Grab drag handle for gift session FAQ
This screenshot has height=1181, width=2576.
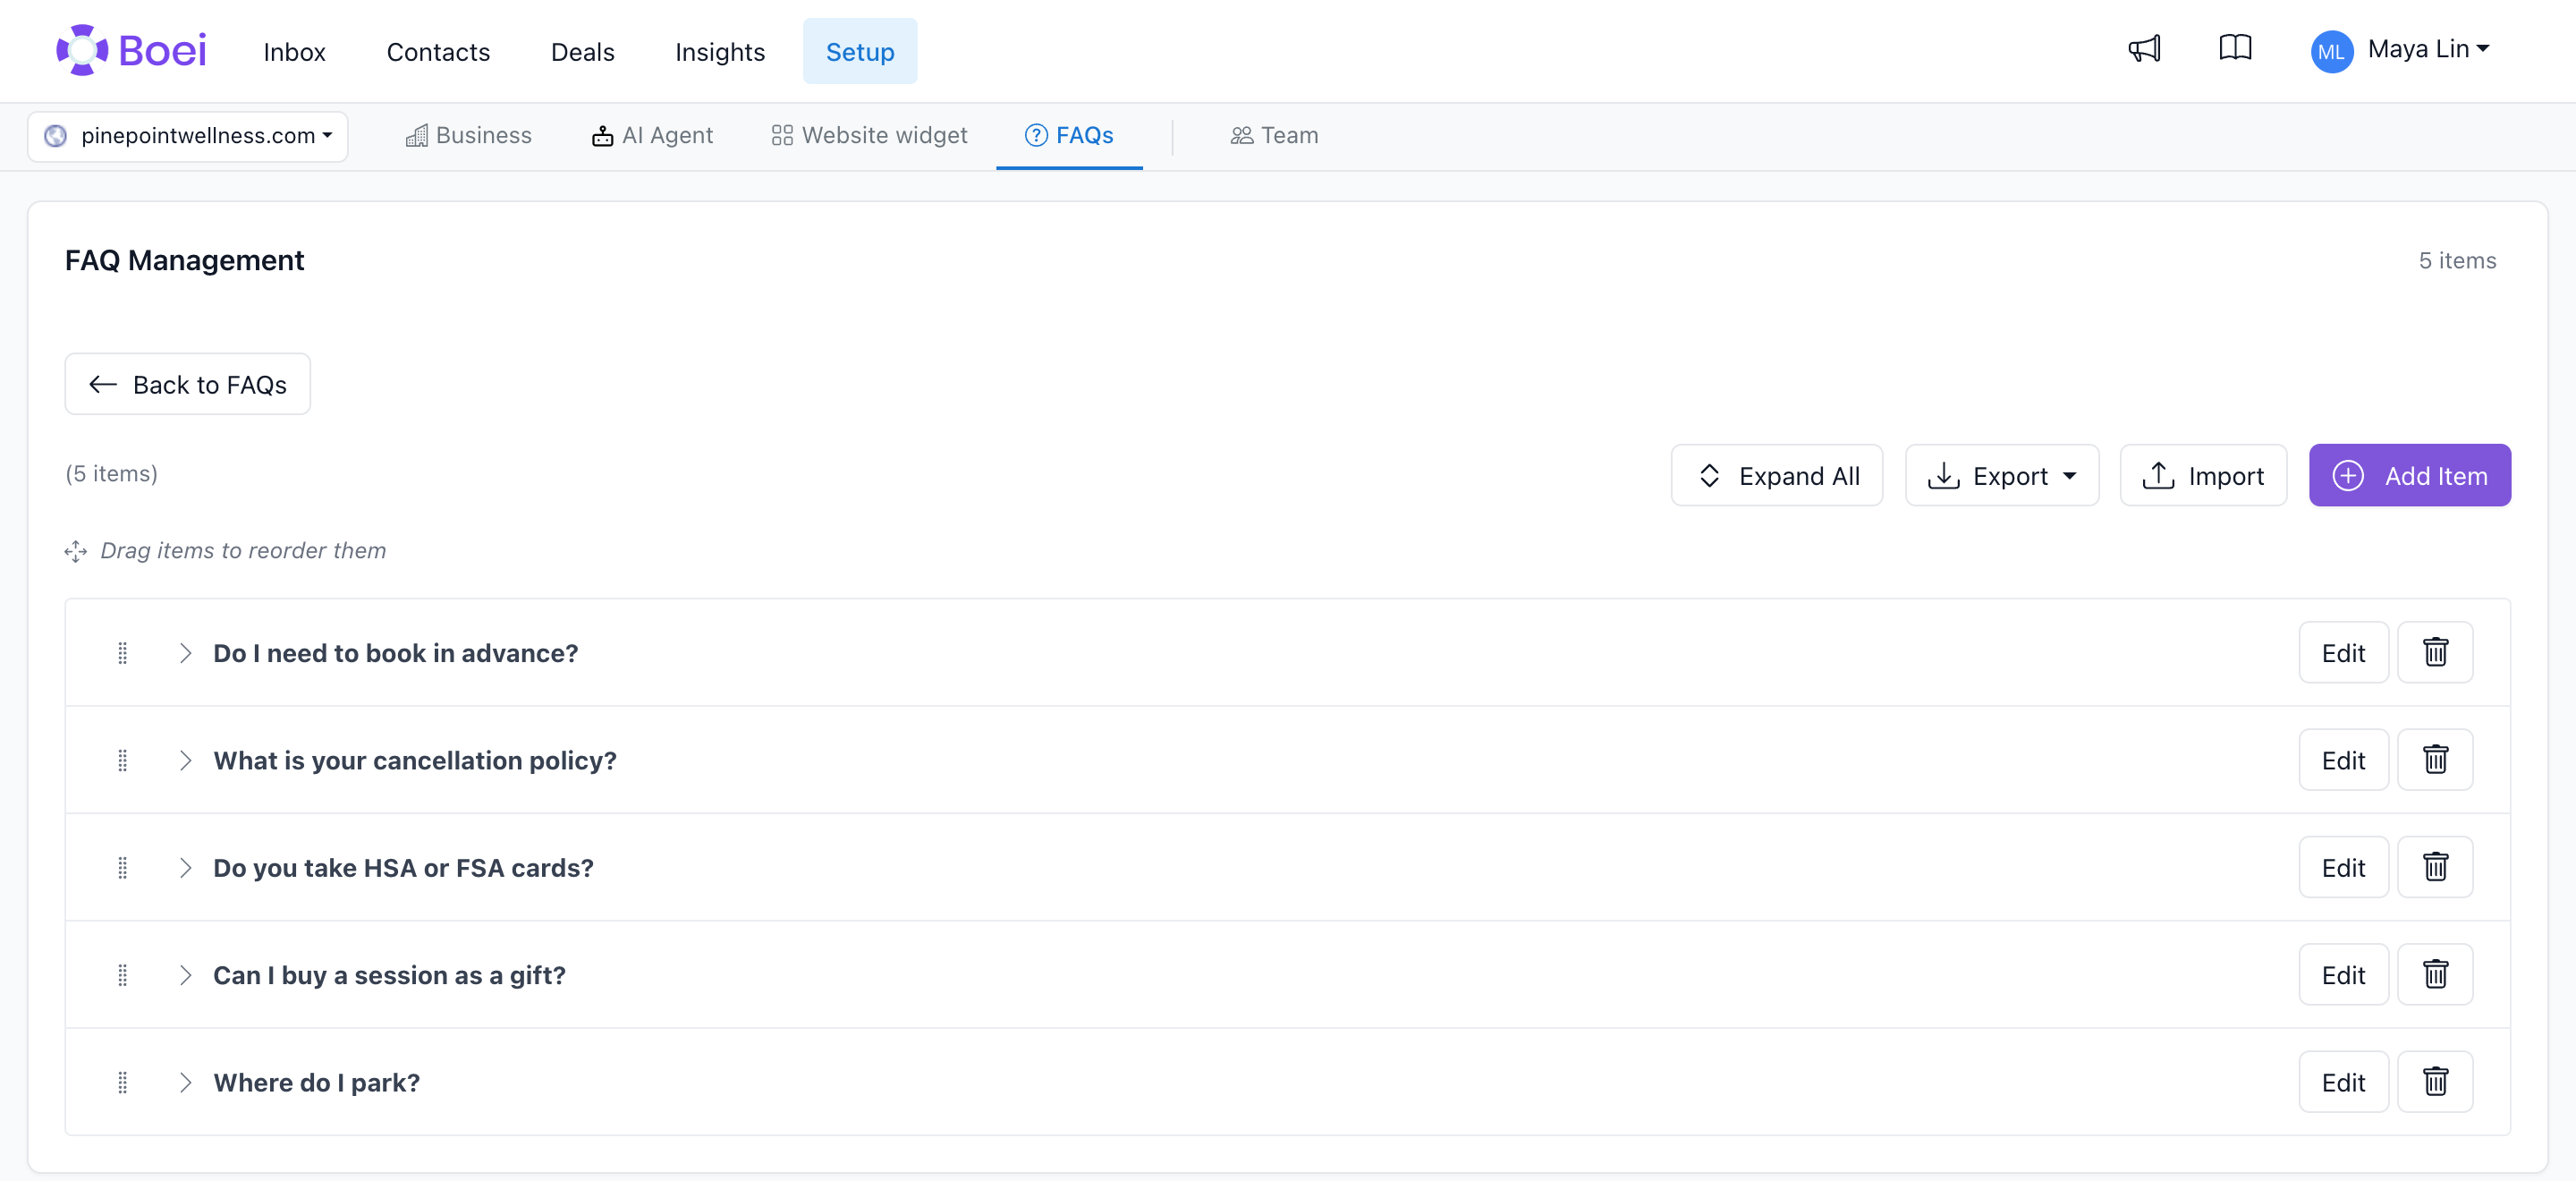[122, 975]
